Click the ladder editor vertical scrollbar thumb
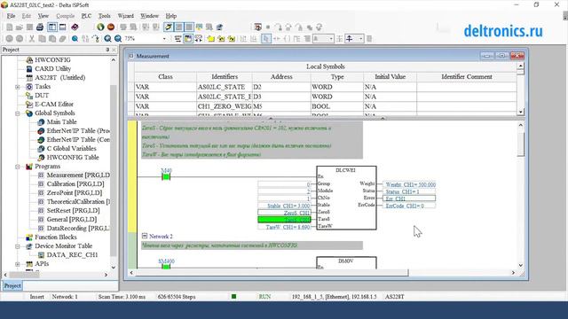The image size is (568, 319). pos(521,144)
